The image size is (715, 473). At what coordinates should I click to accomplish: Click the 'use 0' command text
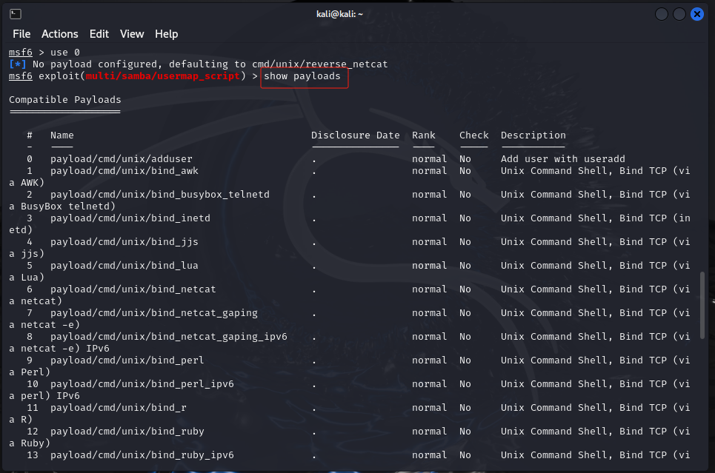point(64,53)
